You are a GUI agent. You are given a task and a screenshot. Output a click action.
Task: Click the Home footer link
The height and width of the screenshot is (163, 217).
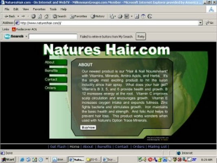coord(75,147)
